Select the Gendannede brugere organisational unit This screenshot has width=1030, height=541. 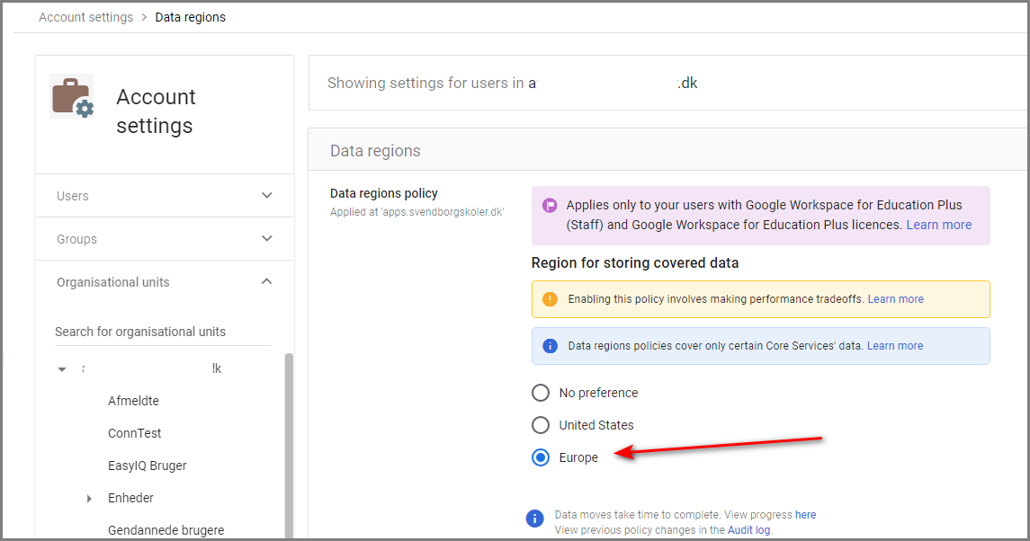(166, 530)
